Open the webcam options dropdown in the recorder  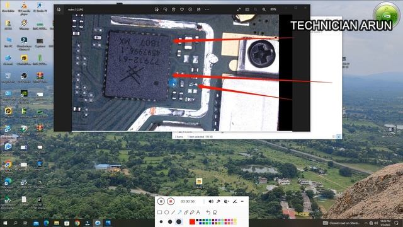point(227,201)
